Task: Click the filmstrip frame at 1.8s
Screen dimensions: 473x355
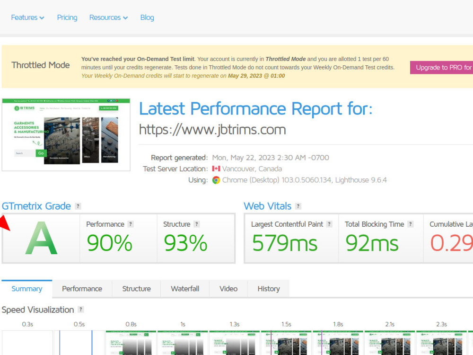Action: click(x=338, y=343)
